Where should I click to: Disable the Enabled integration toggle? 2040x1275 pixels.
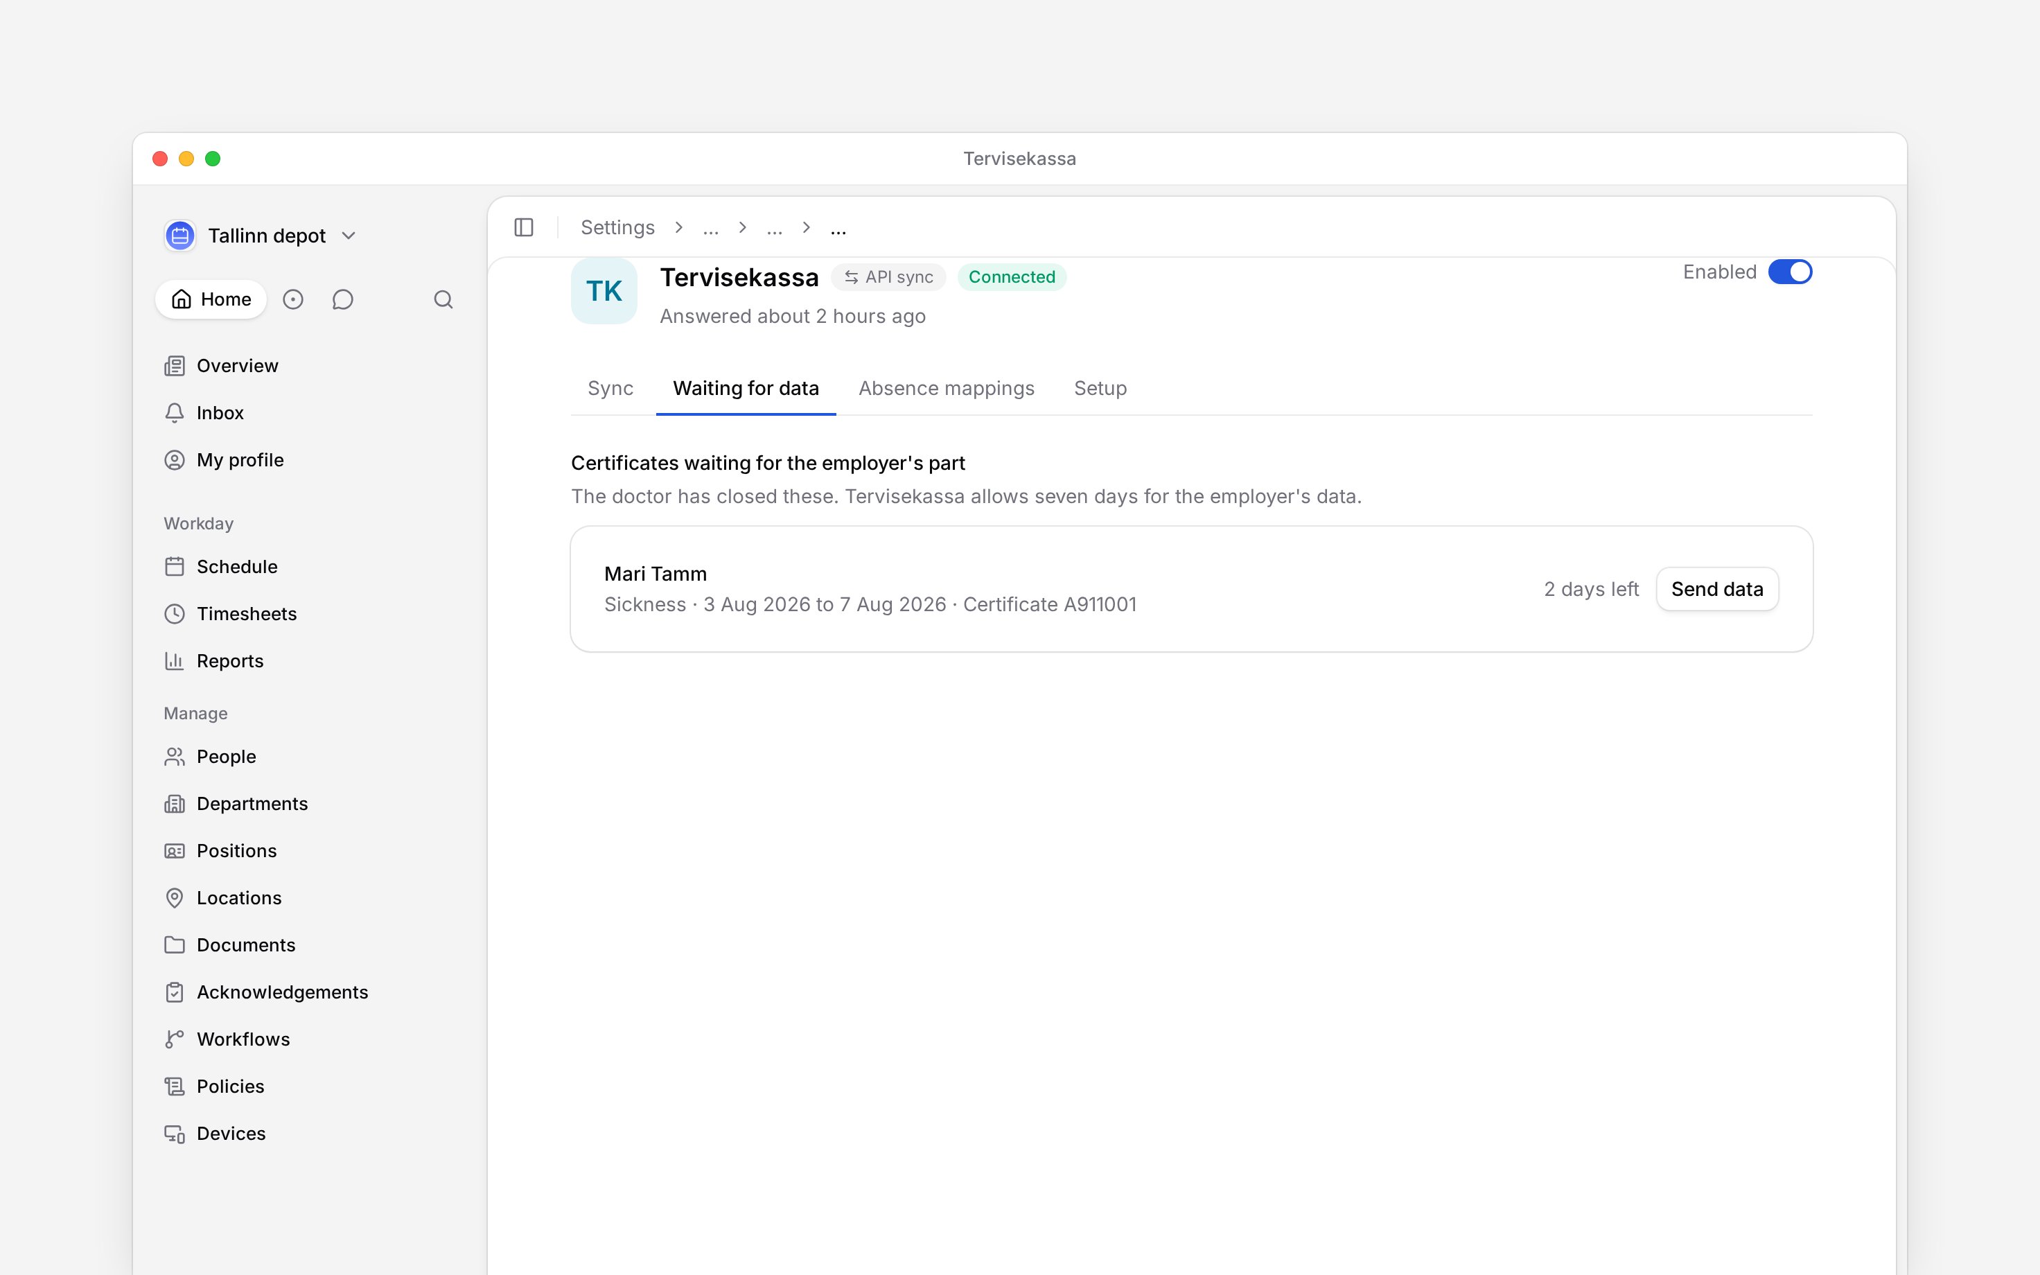pyautogui.click(x=1790, y=272)
